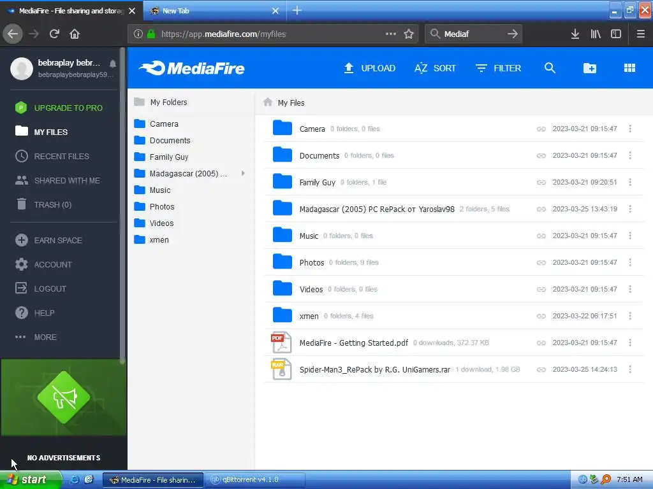Create a new folder with the folder-plus icon
The height and width of the screenshot is (489, 653).
point(590,68)
